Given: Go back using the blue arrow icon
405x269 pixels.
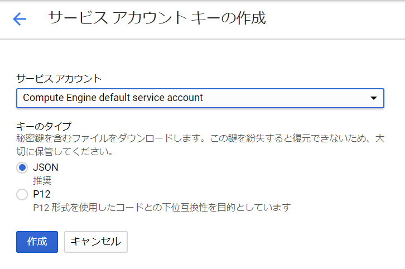Looking at the screenshot, I should point(20,19).
